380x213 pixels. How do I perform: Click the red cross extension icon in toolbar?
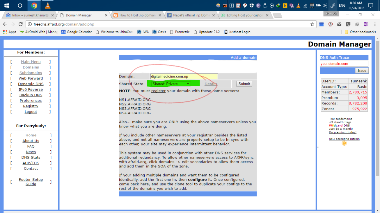pyautogui.click(x=330, y=24)
